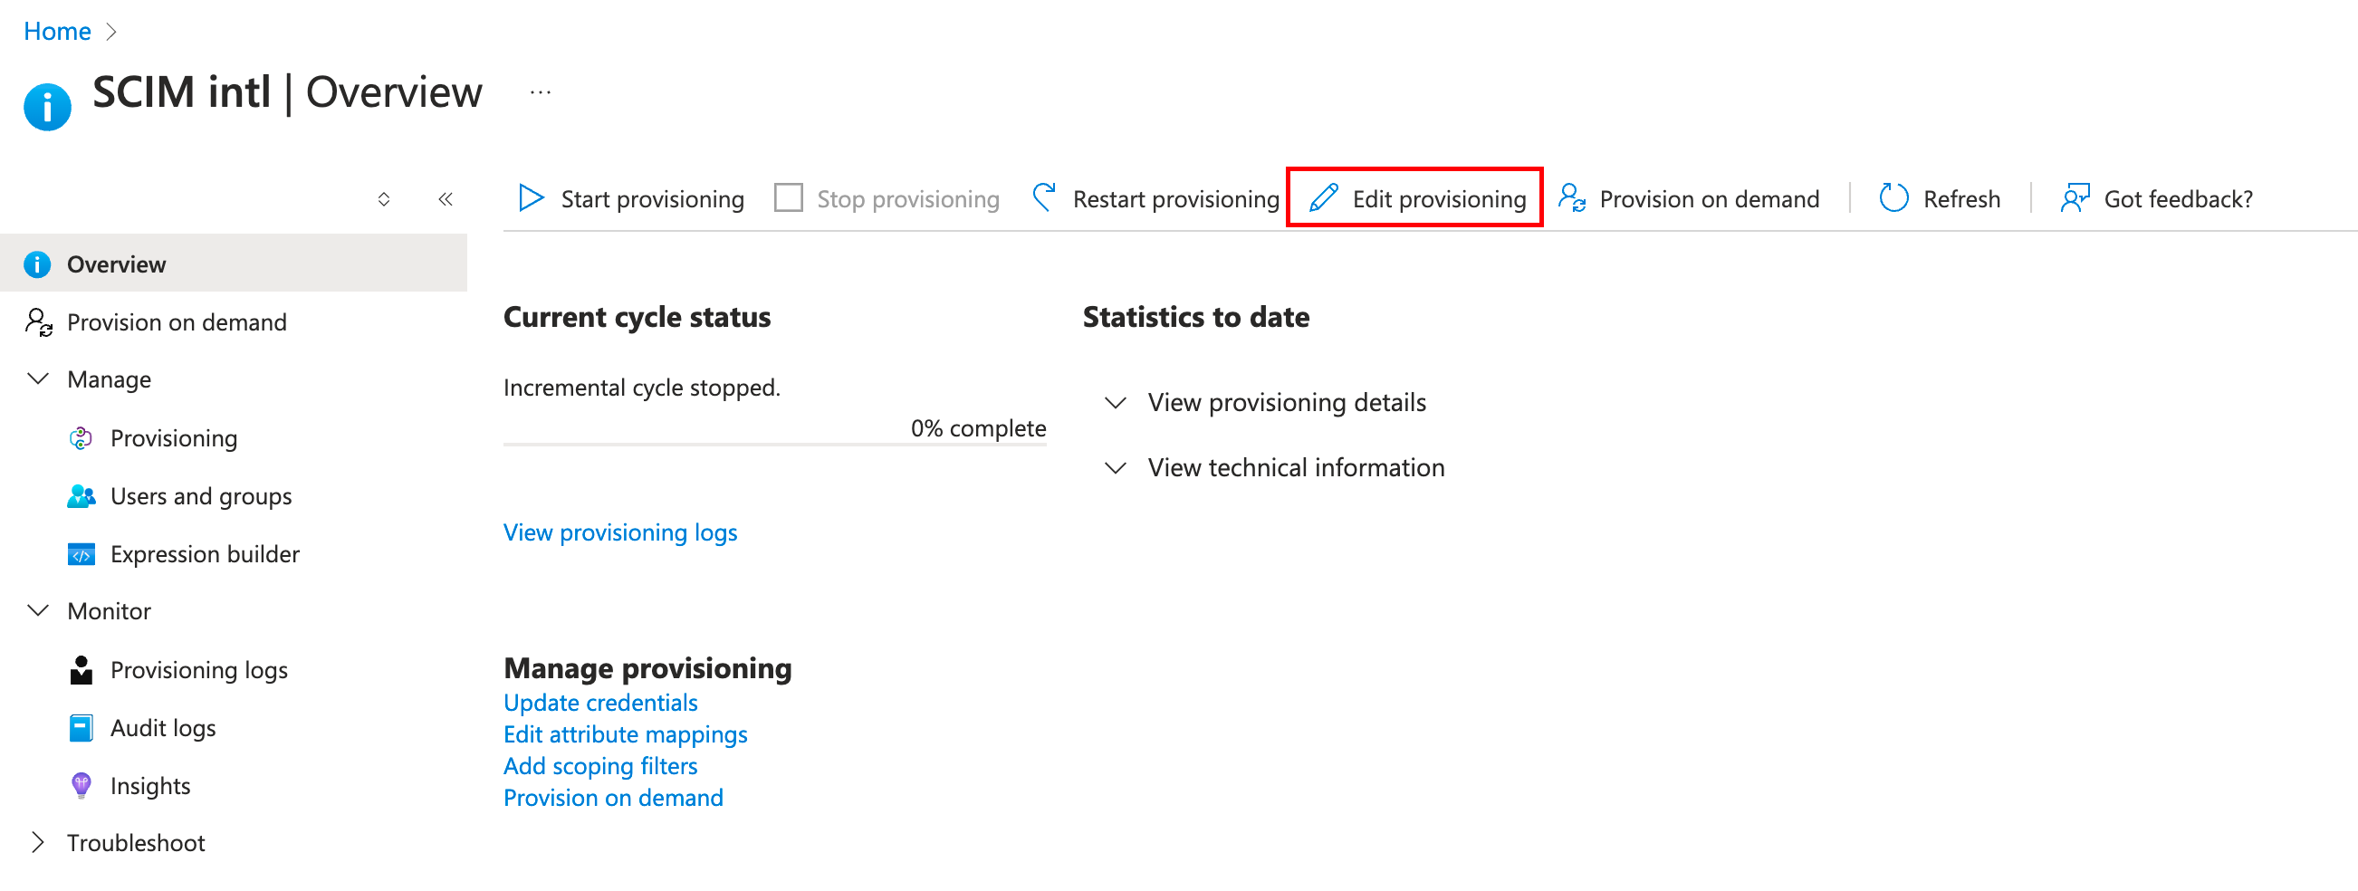This screenshot has height=891, width=2358.
Task: Click the cycle progress bar
Action: 774,445
